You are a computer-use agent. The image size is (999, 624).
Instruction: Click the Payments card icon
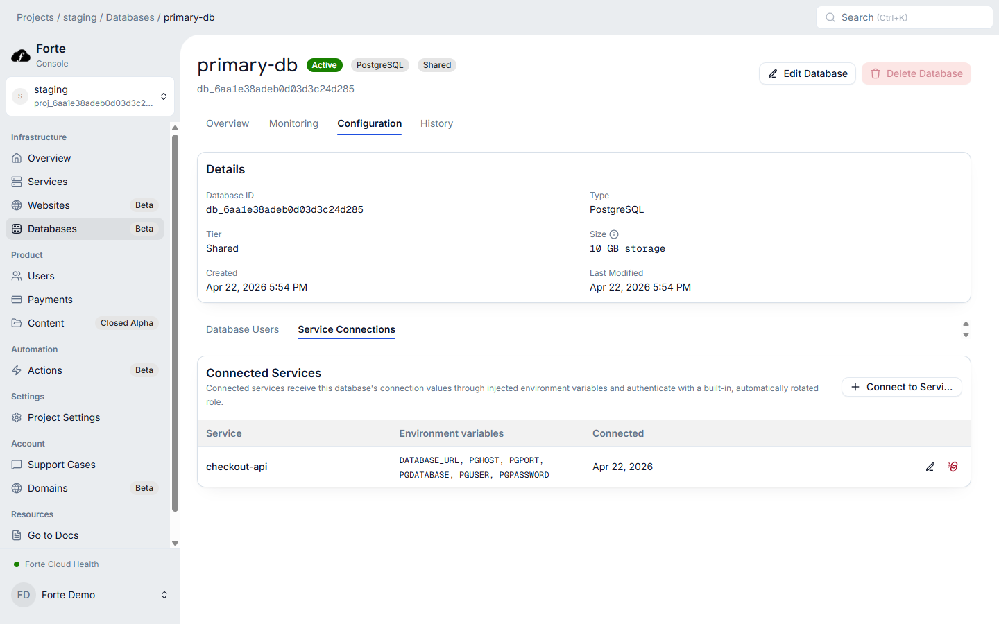[17, 300]
